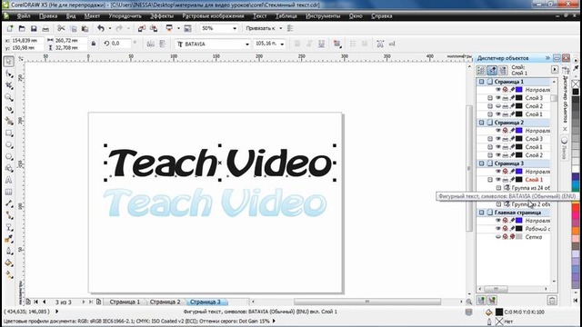This screenshot has height=327, width=582.
Task: Open the Инструменты menu
Action: (x=323, y=16)
